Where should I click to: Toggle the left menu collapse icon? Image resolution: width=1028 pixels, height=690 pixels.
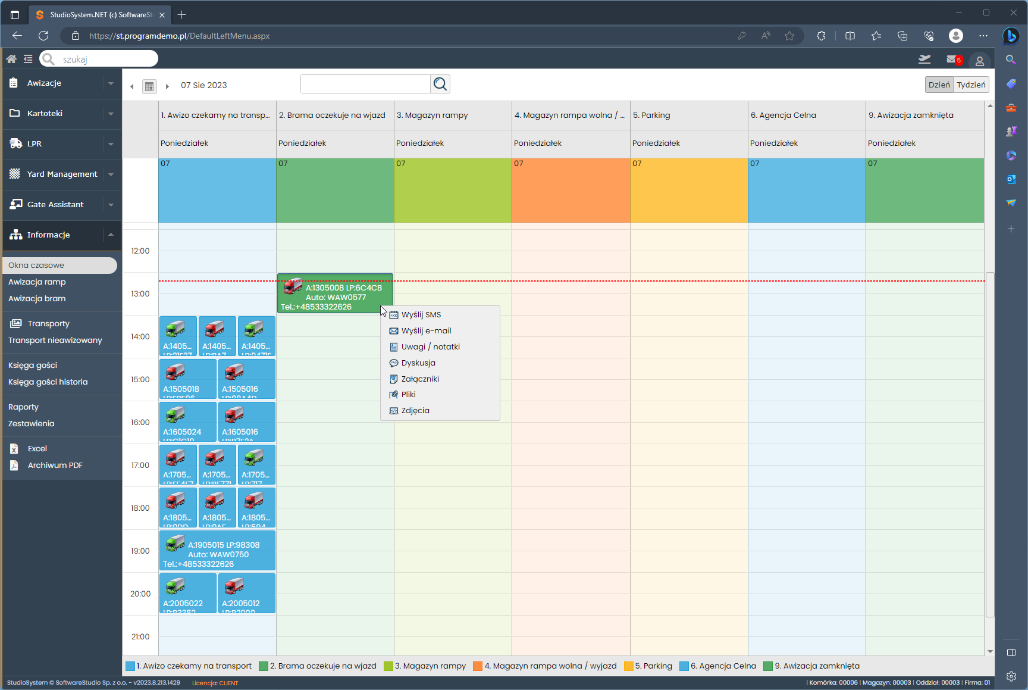(28, 59)
